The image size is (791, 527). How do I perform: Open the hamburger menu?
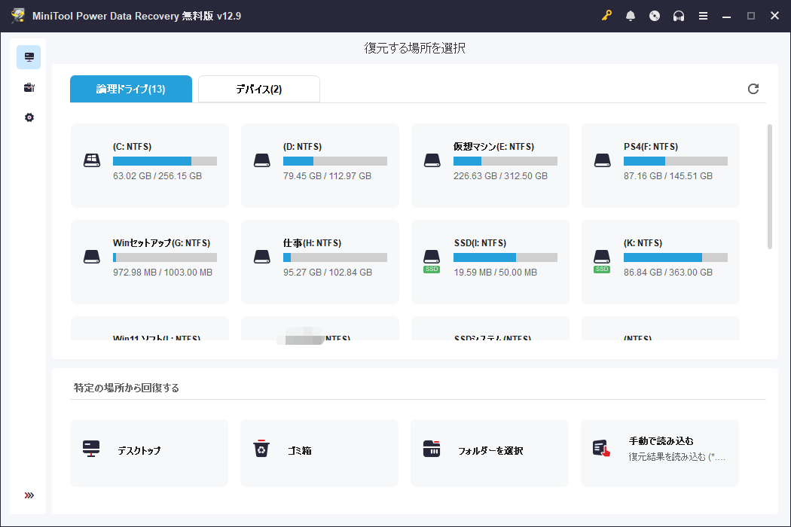click(703, 16)
